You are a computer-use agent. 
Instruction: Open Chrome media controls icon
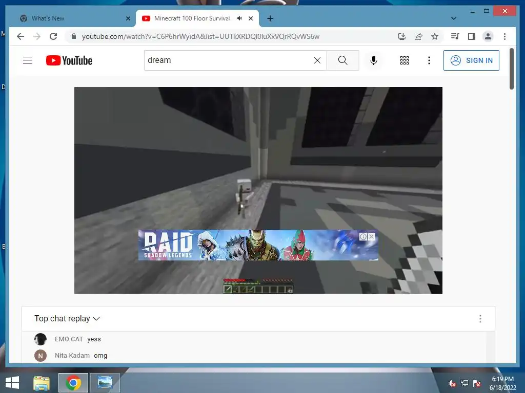click(455, 36)
